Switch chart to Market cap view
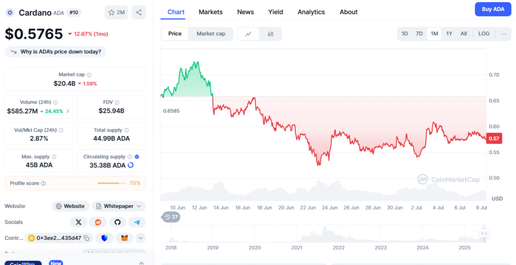Image resolution: width=516 pixels, height=265 pixels. (x=211, y=34)
